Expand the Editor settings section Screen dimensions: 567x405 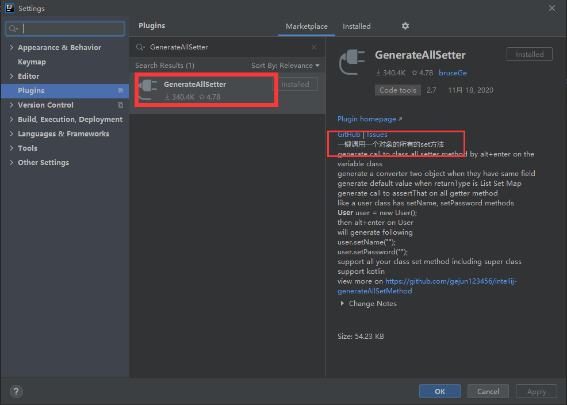click(12, 77)
